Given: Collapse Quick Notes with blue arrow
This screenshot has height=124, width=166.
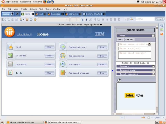Looking at the screenshot, I should point(112,71).
